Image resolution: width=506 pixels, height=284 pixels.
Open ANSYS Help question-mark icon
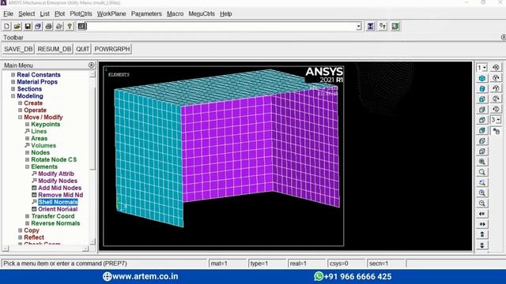(x=70, y=26)
